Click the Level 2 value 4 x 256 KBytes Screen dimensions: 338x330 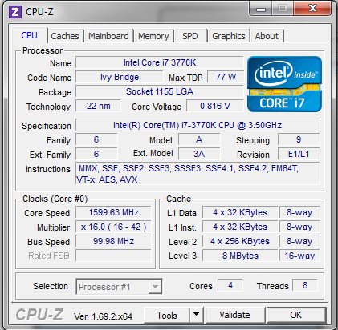click(240, 241)
